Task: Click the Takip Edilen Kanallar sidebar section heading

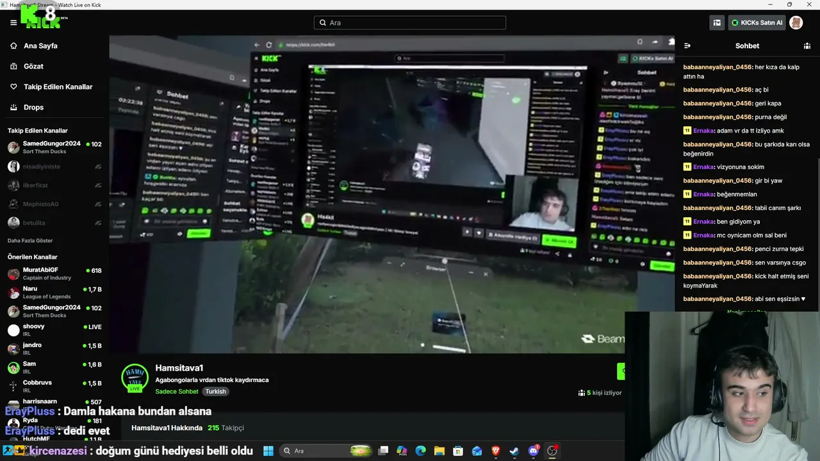Action: pyautogui.click(x=38, y=131)
